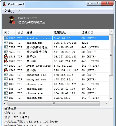Viewport: 116px width, 126px height.
Task: Select address 61.135.169.121
Action: pos(65,84)
